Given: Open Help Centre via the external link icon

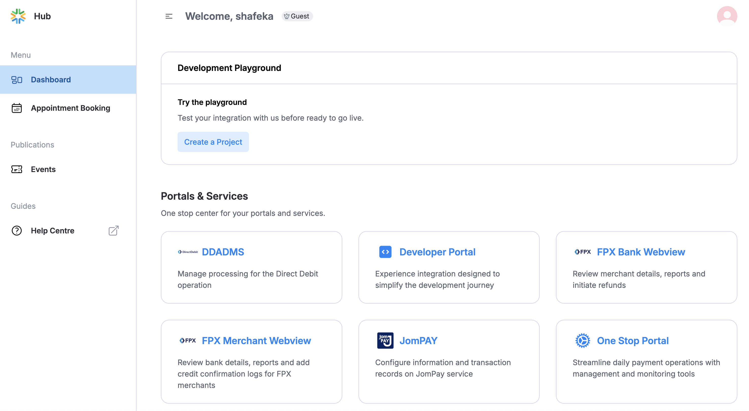Looking at the screenshot, I should pos(113,230).
